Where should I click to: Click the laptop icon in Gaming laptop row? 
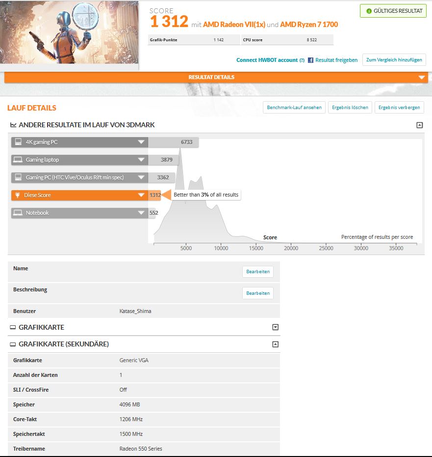(x=18, y=160)
